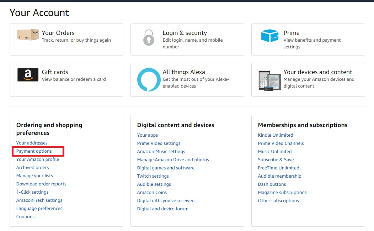Open the All things Alexa card title
The height and width of the screenshot is (231, 374).
coord(183,72)
